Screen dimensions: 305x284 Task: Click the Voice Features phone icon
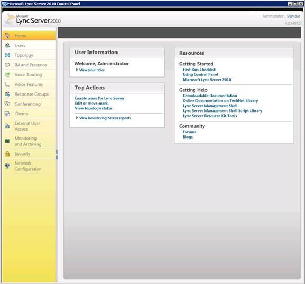[7, 84]
